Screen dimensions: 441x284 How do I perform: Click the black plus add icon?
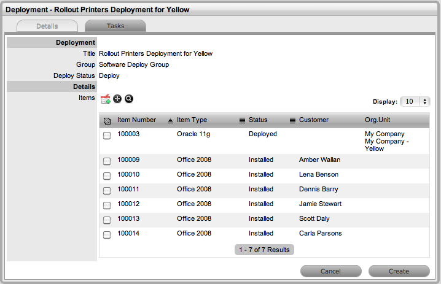pyautogui.click(x=118, y=99)
